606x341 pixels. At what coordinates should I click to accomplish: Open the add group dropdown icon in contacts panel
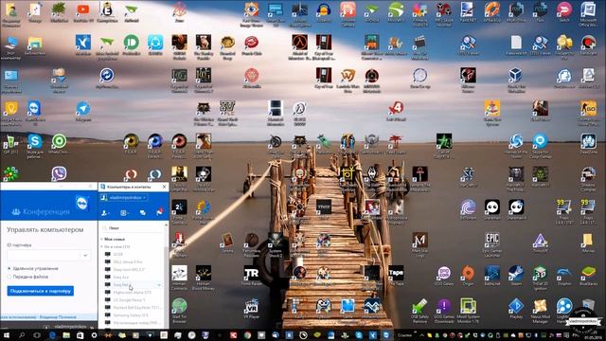124,212
